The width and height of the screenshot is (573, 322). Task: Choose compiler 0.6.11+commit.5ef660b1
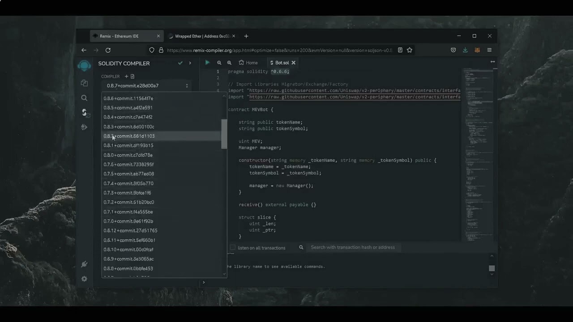[x=162, y=240]
